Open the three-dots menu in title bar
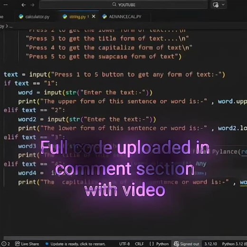Image resolution: width=247 pixels, height=247 pixels. [x=5, y=5]
